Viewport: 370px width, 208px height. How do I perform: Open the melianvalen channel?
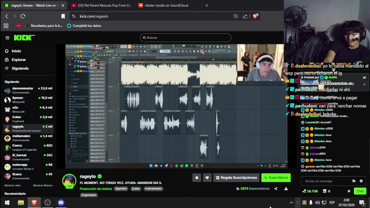point(28,138)
